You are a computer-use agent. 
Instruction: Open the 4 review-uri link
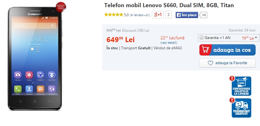pyautogui.click(x=140, y=15)
